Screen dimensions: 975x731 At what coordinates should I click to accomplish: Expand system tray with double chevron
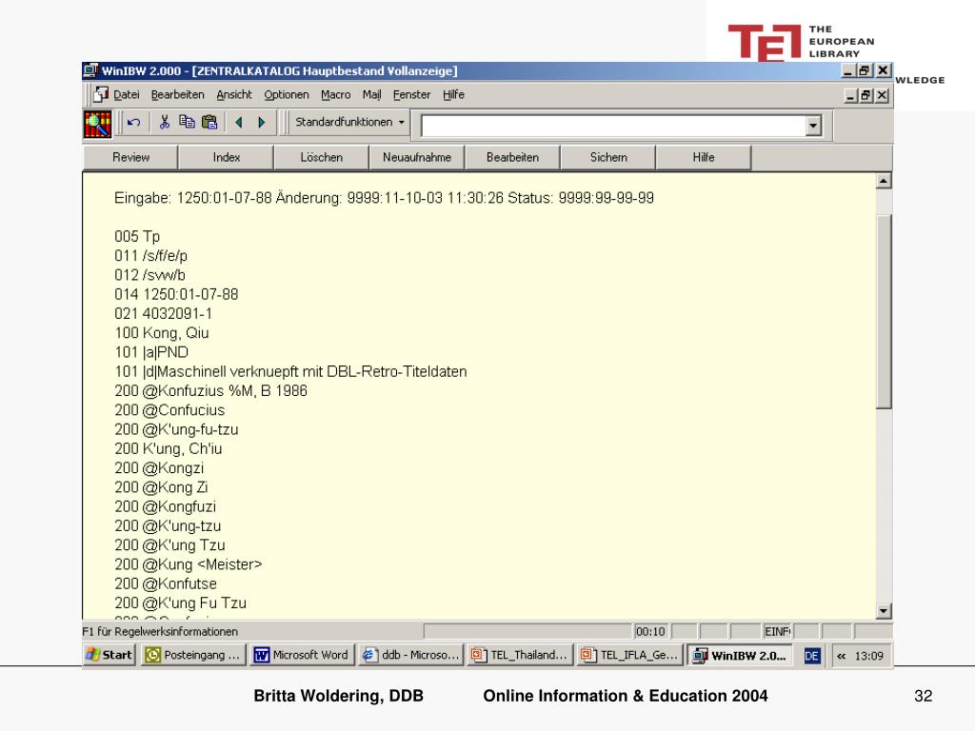tap(842, 656)
